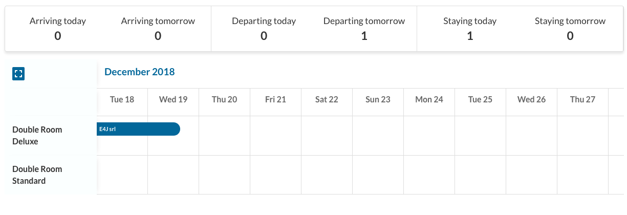Select the Tue 25 date column header

click(x=480, y=99)
